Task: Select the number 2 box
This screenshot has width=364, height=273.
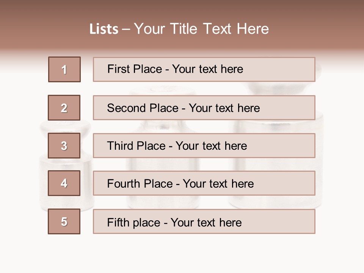Action: (64, 108)
